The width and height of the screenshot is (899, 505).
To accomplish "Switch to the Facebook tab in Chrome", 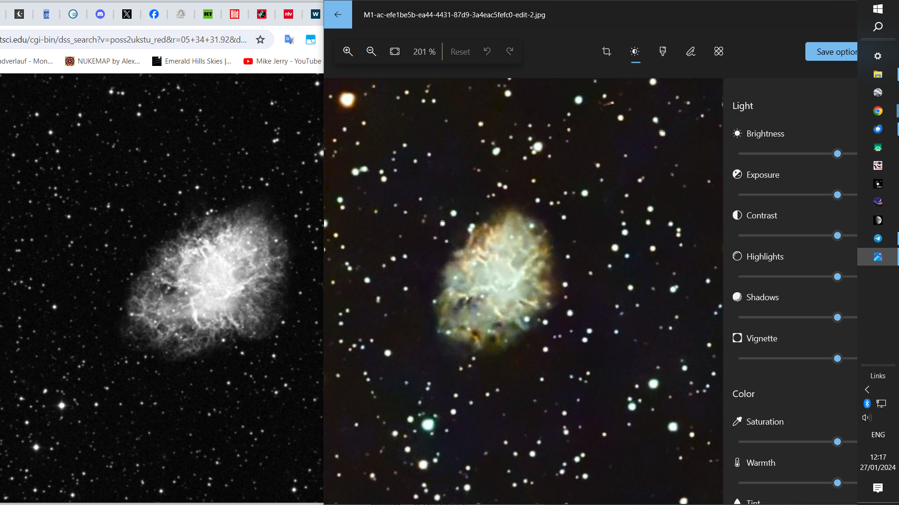I will (154, 14).
